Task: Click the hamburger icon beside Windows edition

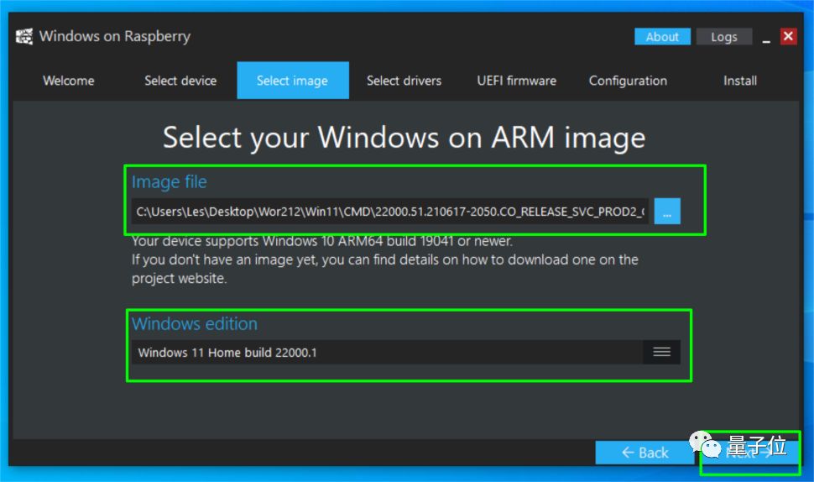Action: pos(661,353)
